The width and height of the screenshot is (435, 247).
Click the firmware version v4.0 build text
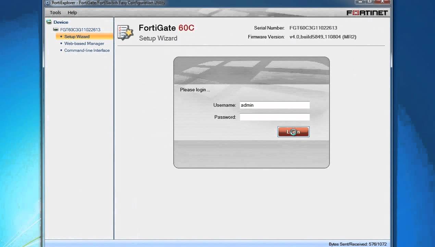pyautogui.click(x=323, y=37)
